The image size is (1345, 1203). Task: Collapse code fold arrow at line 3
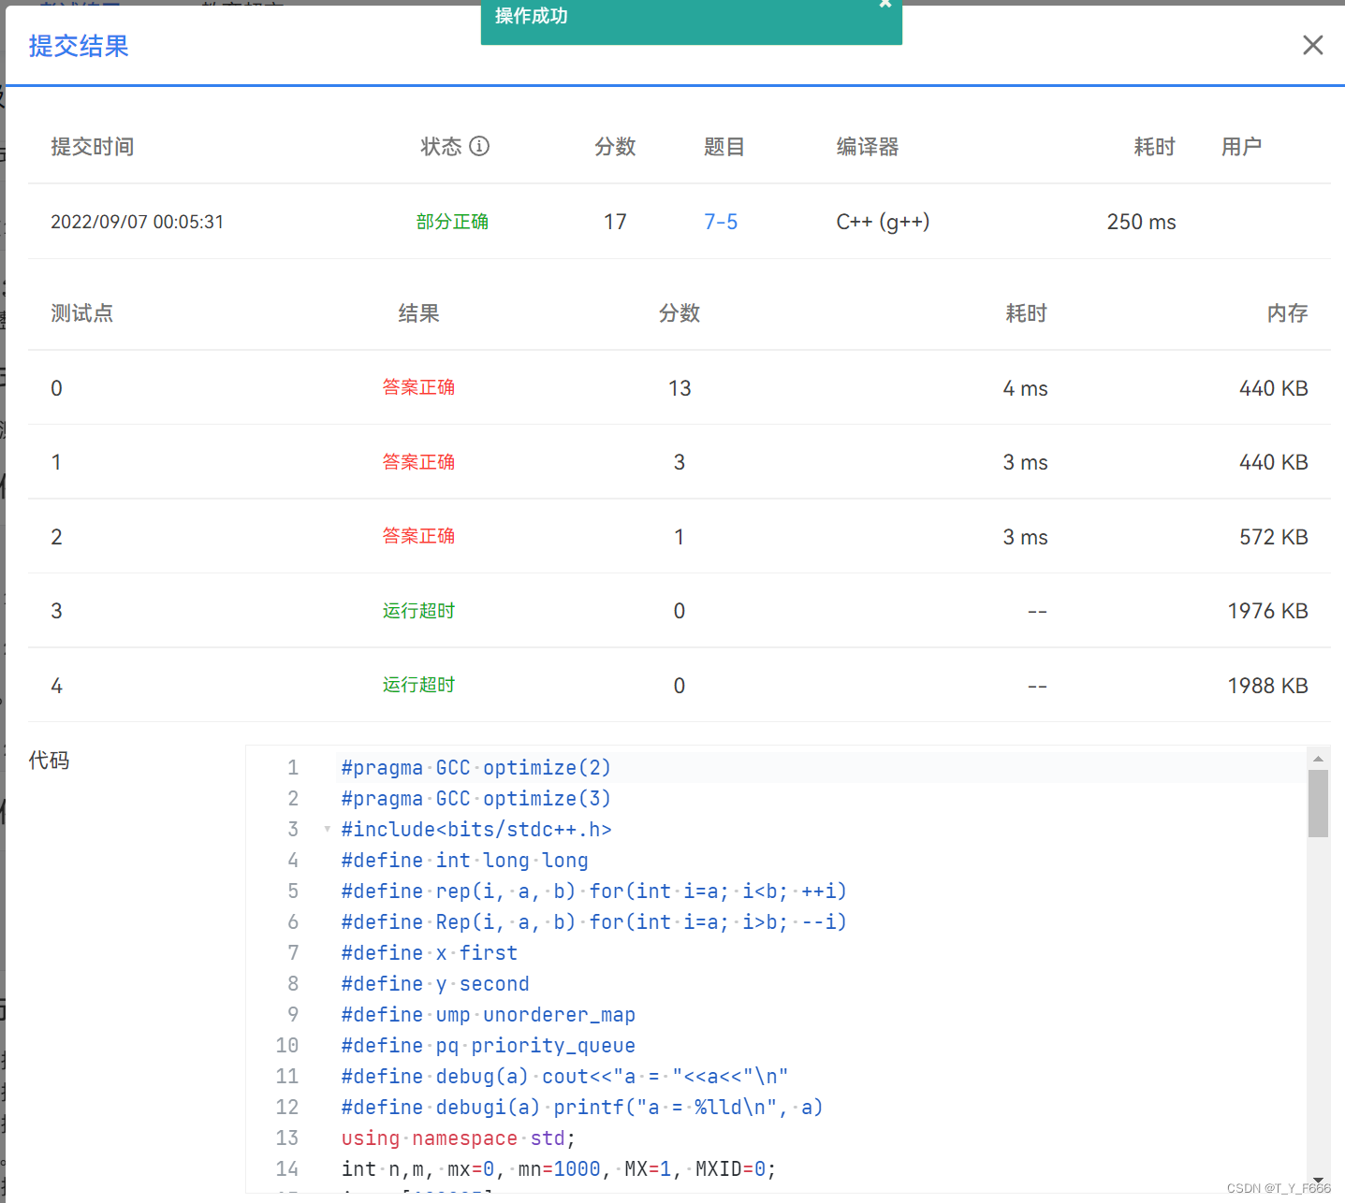[x=327, y=829]
